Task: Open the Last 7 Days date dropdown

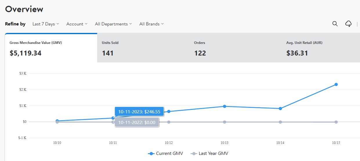Action: [46, 24]
